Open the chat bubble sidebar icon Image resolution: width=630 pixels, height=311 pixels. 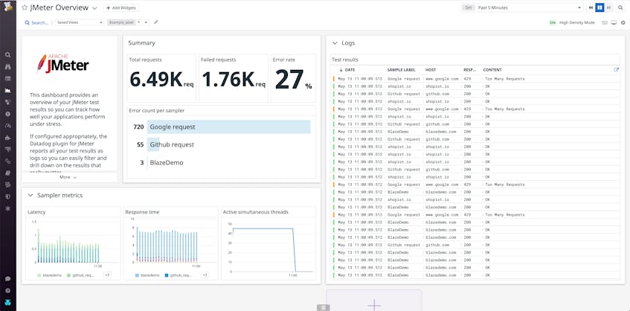[x=8, y=278]
